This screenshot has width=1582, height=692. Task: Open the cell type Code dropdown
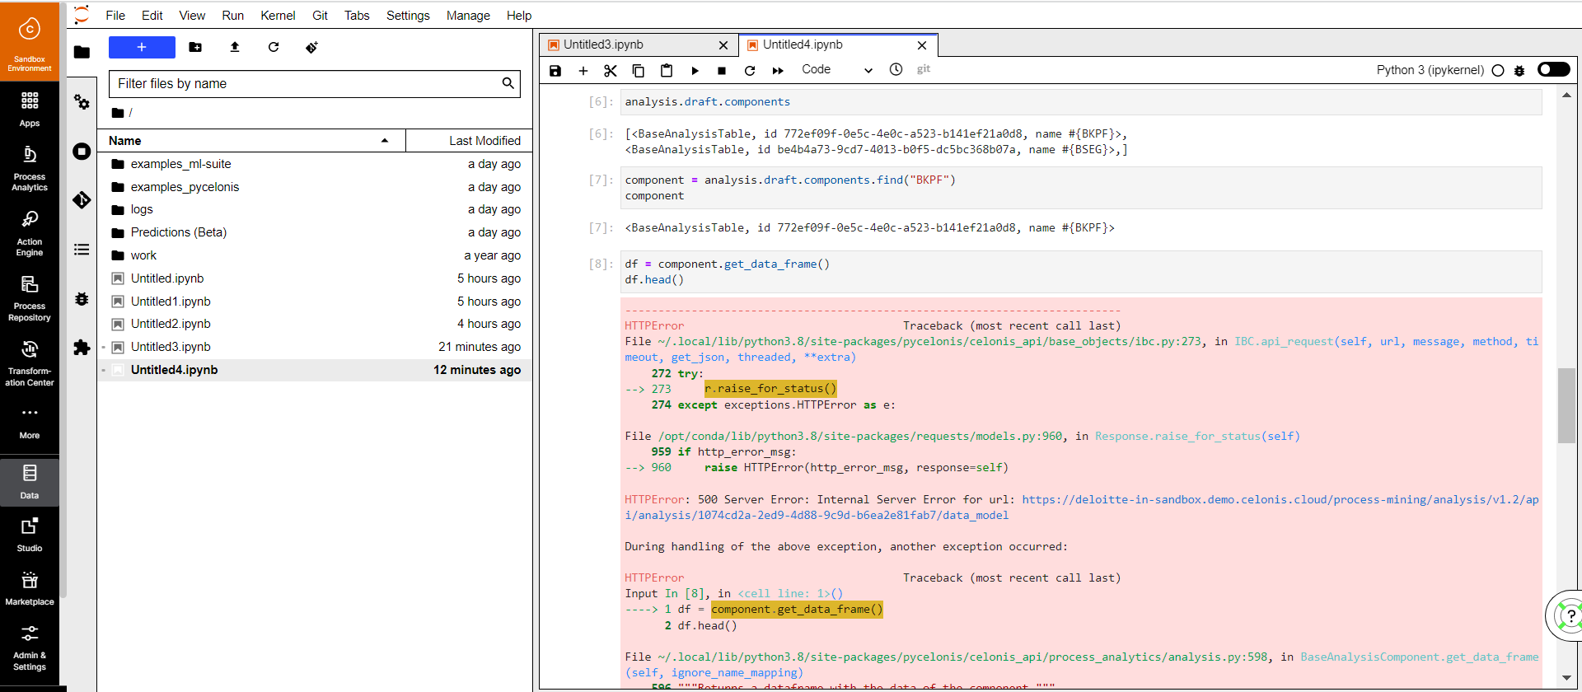click(x=836, y=70)
